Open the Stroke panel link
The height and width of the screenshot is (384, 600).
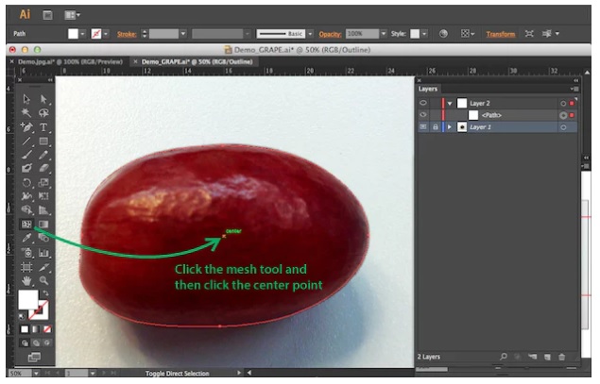click(x=127, y=34)
